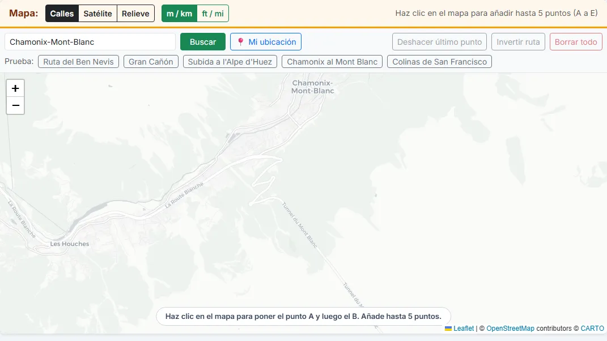Click Borrar todo to clear points
Image resolution: width=607 pixels, height=341 pixels.
576,42
